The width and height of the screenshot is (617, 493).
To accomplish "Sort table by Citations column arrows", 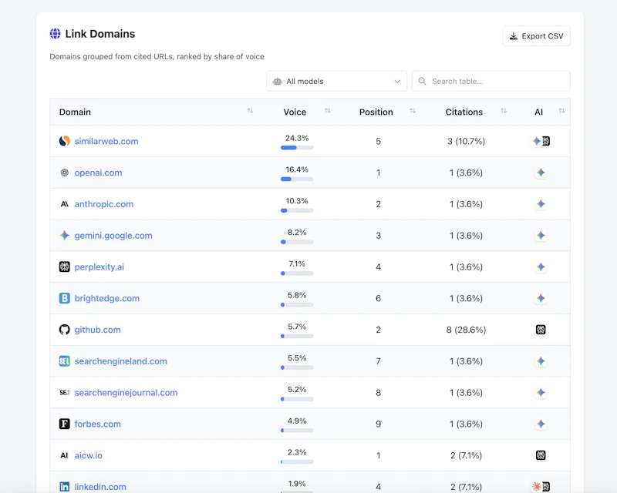I will pyautogui.click(x=504, y=111).
